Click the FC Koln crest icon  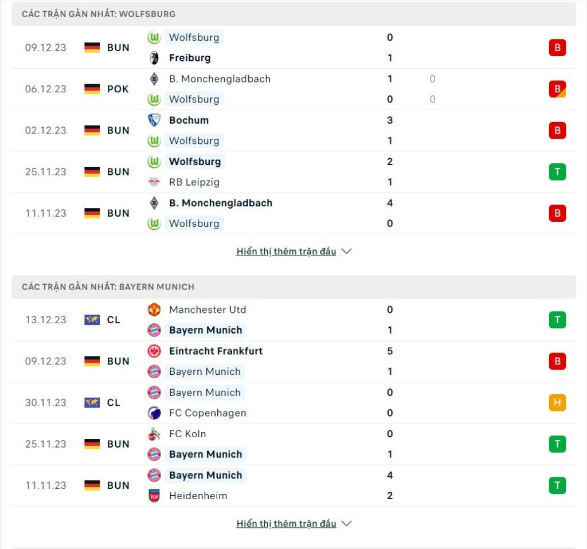pos(154,434)
